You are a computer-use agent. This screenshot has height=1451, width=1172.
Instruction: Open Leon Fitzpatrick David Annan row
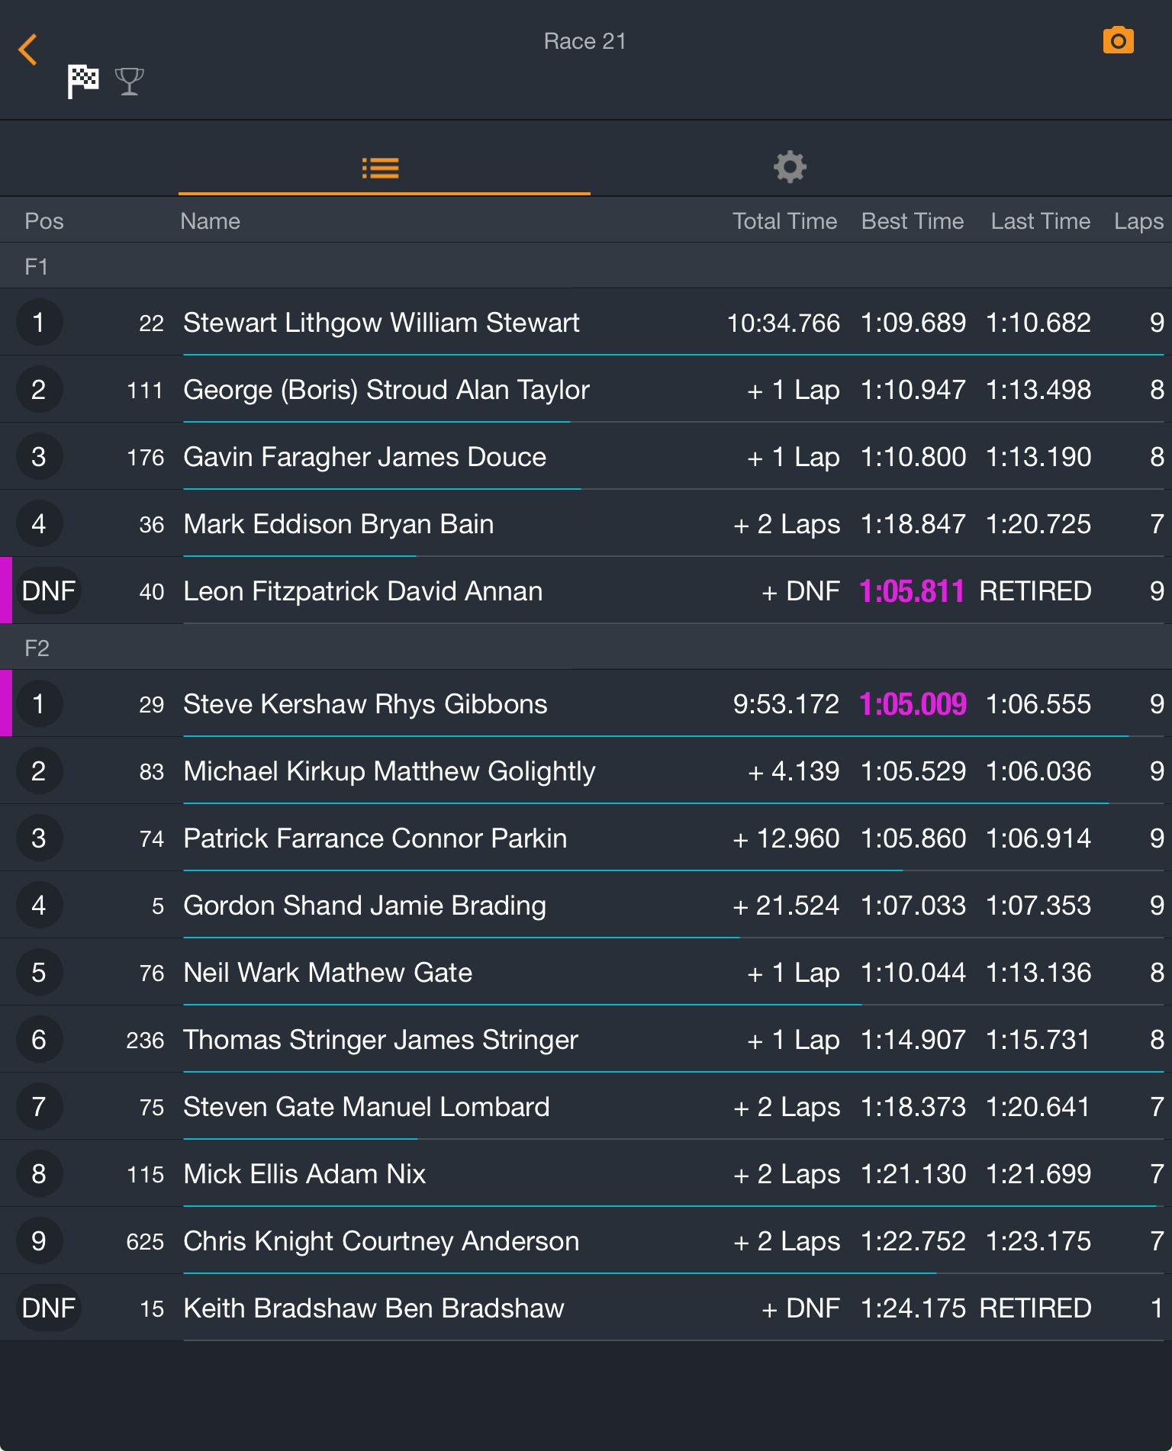point(586,591)
